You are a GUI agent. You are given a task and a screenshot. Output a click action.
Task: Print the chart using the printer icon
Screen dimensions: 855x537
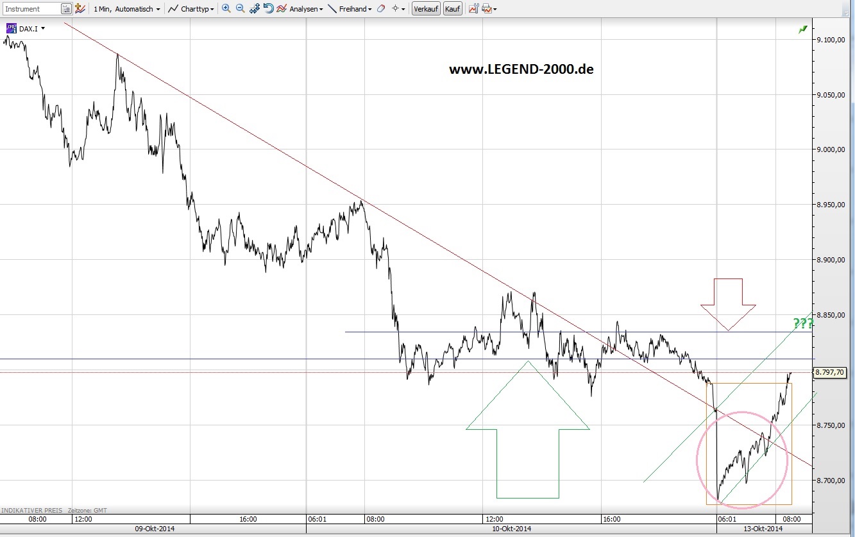click(485, 8)
